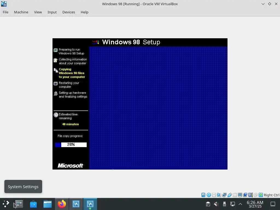
Task: Click the virtualization CPU status icon
Action: [x=250, y=195]
